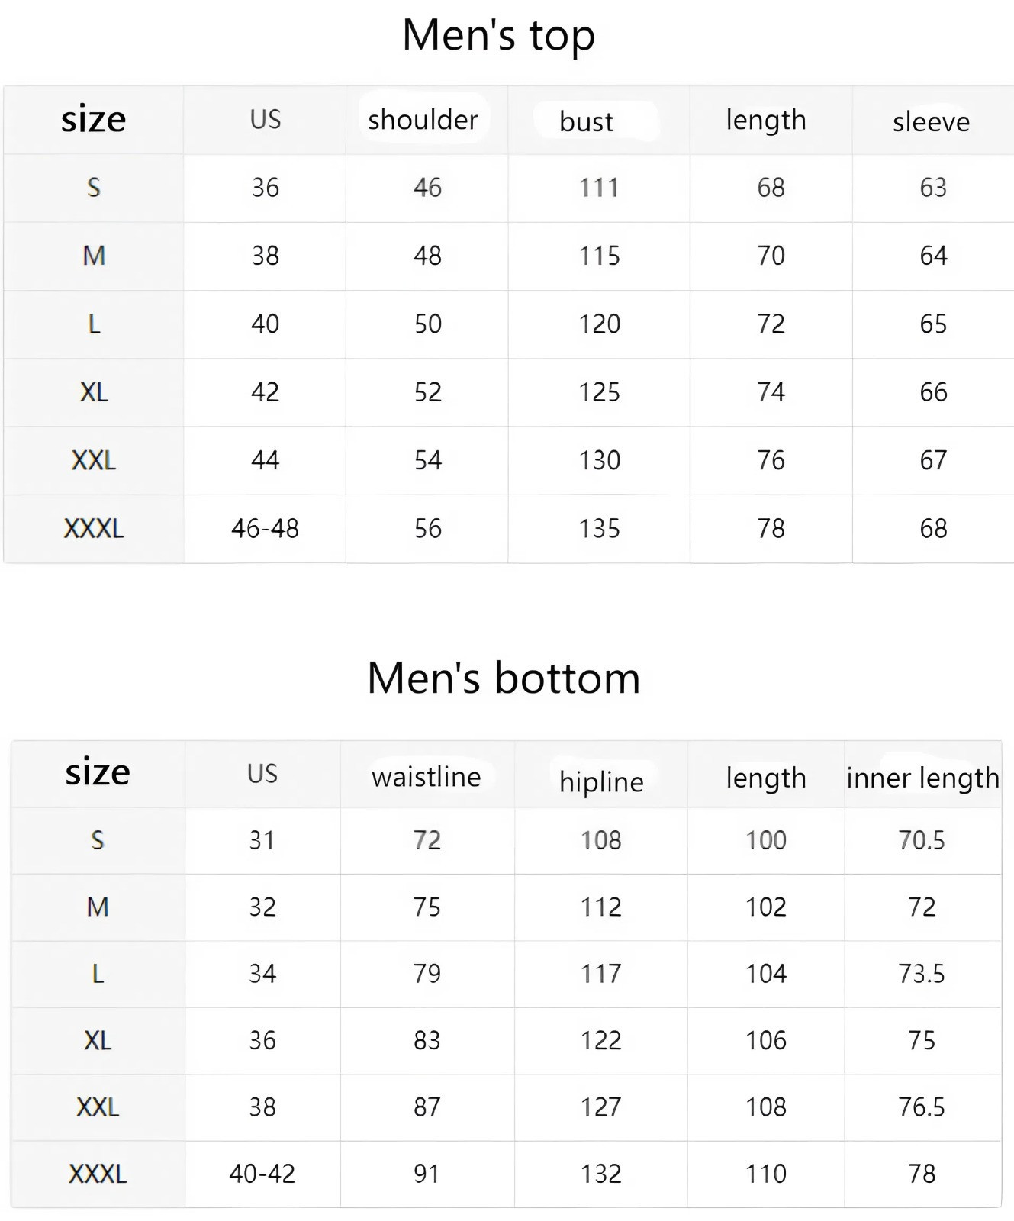Click the inner length value 76.5
Viewport: 1014px width, 1221px height.
tap(922, 1107)
